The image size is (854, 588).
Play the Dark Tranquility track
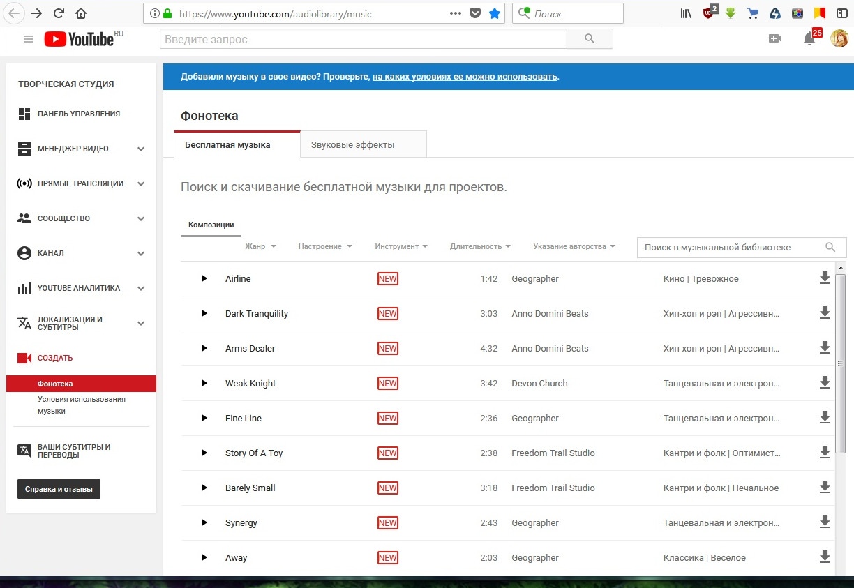(x=204, y=313)
